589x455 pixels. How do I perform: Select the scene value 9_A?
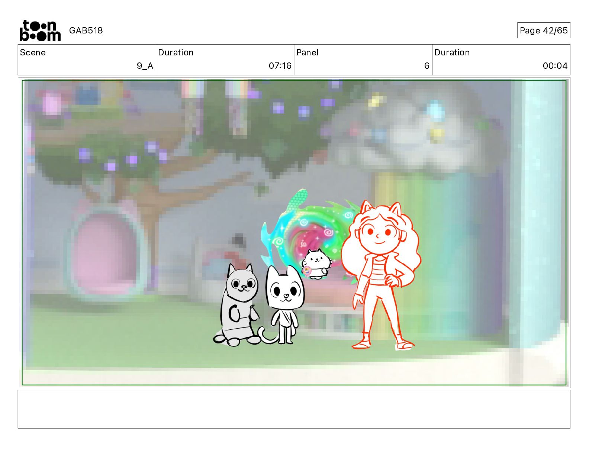pos(145,66)
